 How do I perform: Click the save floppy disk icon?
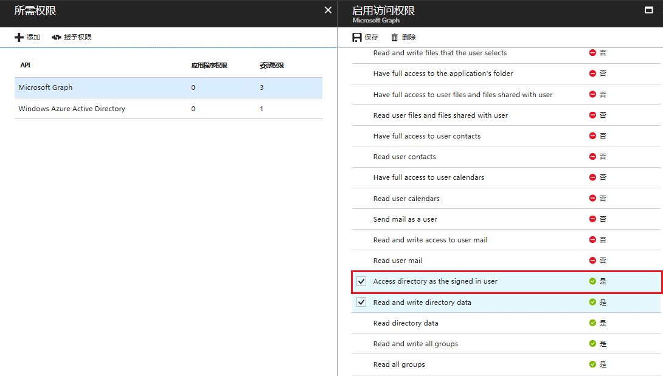(357, 38)
